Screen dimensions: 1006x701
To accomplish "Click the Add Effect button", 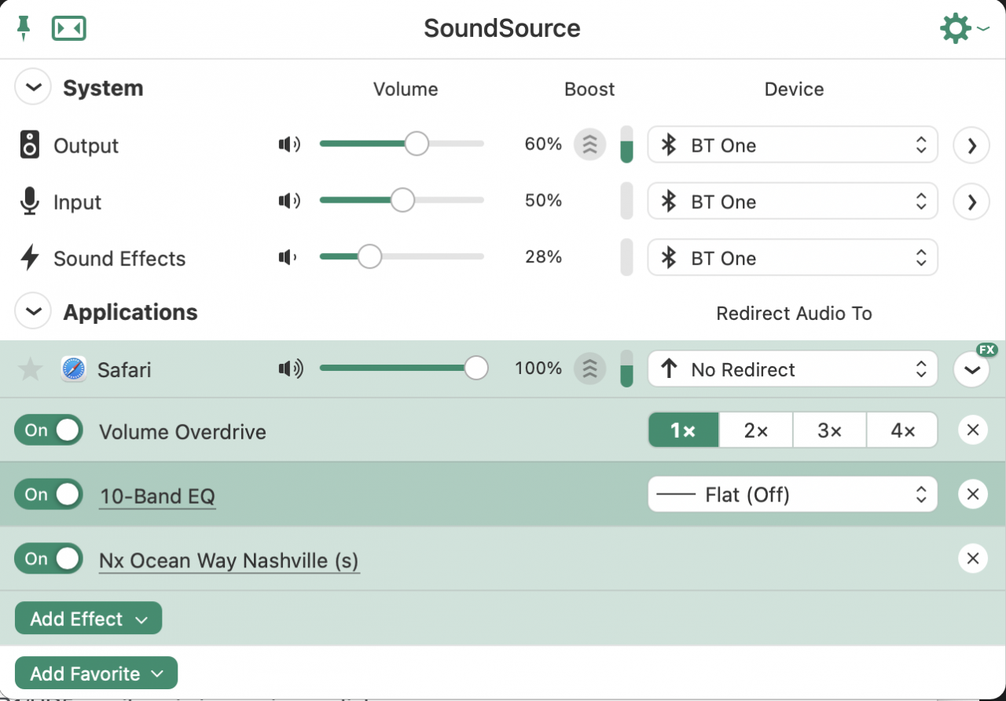I will 88,618.
